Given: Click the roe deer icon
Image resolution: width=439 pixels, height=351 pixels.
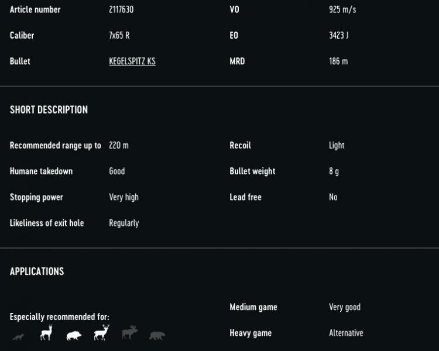Looking at the screenshot, I should pos(46,333).
